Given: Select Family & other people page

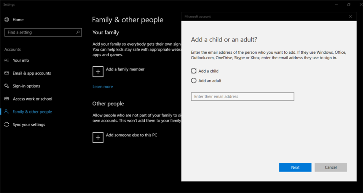Looking at the screenshot, I should (32, 112).
